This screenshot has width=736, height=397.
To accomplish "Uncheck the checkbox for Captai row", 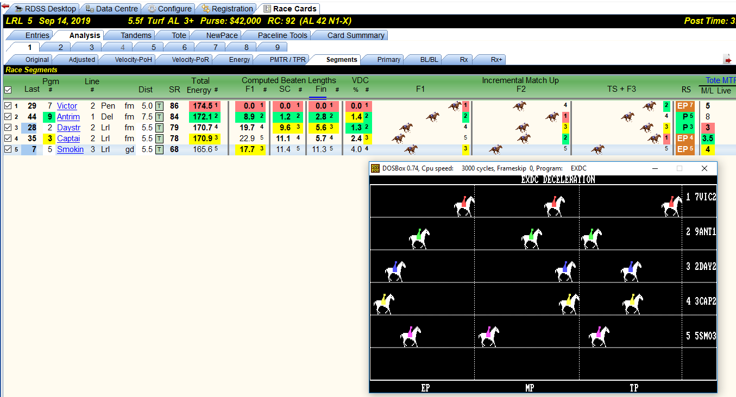I will [x=8, y=138].
